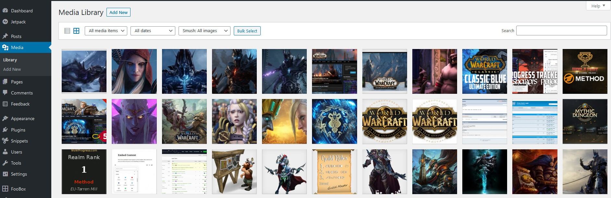Click the Bulk Select button
Screen dimensions: 611x198
247,31
